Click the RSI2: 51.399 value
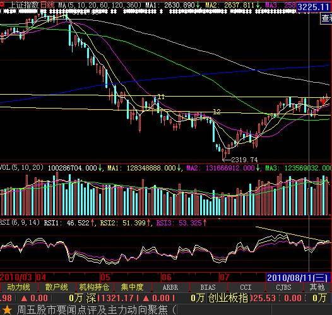This screenshot has width=332, height=315. click(x=123, y=223)
